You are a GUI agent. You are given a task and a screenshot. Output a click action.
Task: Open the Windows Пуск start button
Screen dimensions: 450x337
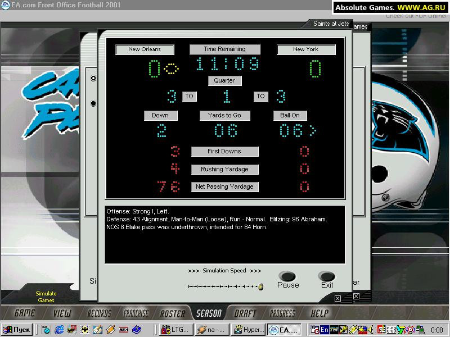click(17, 330)
